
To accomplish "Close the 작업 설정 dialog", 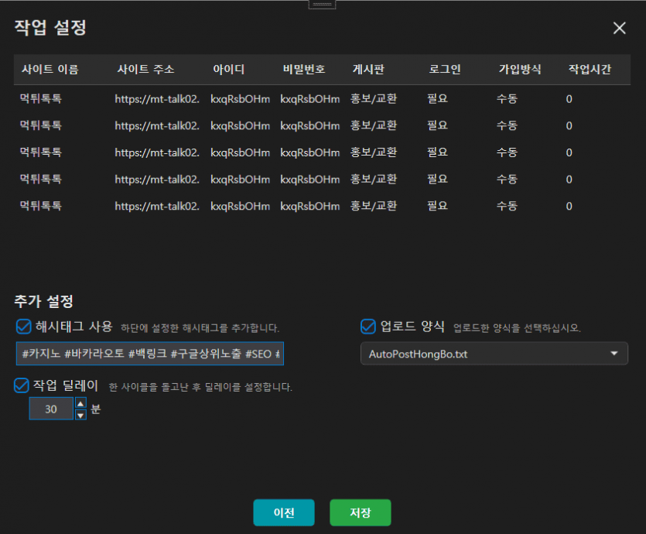I will [x=619, y=29].
